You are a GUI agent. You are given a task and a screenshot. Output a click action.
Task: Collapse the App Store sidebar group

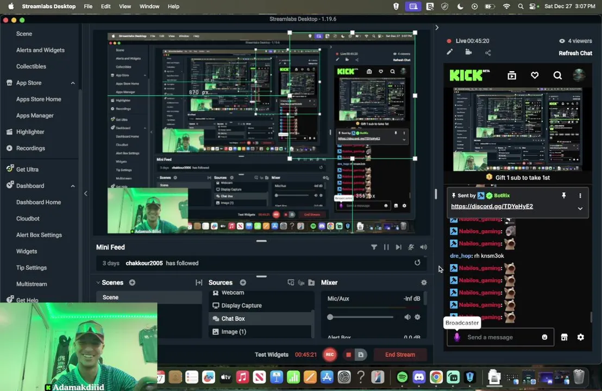tap(73, 83)
